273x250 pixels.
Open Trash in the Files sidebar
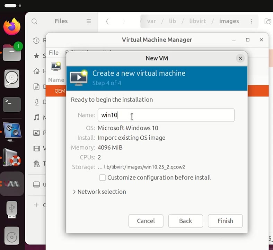(x=37, y=164)
